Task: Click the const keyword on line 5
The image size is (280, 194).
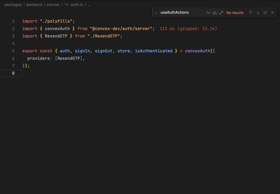Action: point(46,51)
